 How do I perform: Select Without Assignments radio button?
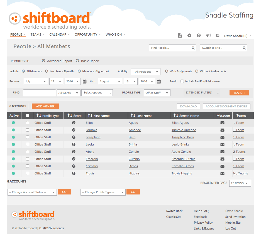[x=197, y=71]
